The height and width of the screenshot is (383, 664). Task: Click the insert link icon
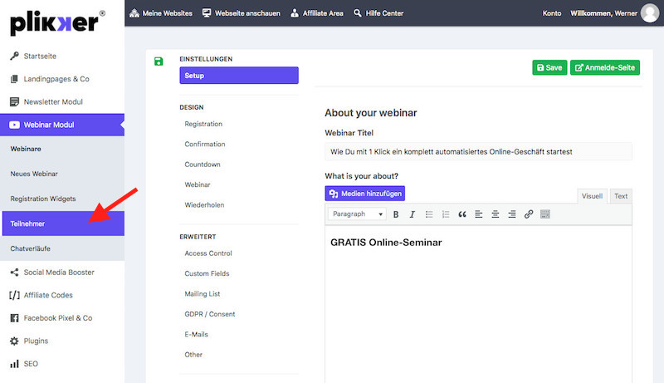pos(529,214)
